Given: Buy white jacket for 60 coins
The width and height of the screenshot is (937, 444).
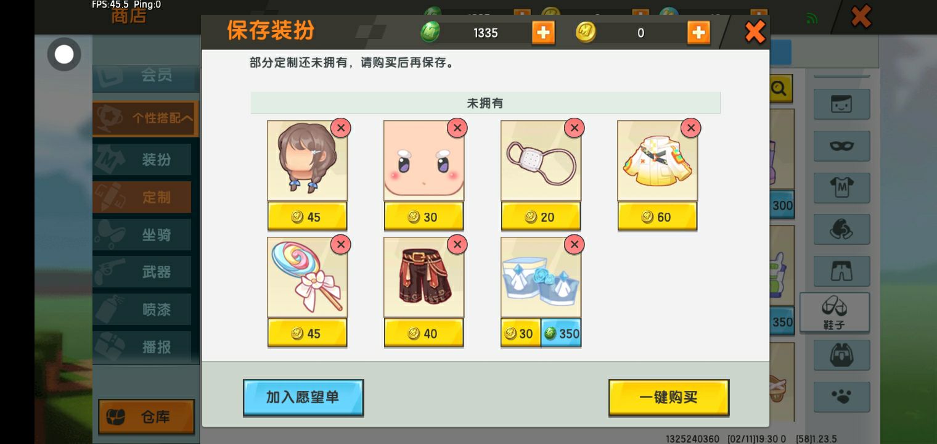Looking at the screenshot, I should pyautogui.click(x=657, y=216).
